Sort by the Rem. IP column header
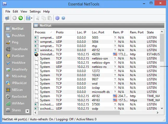This screenshot has height=124, width=168. (x=120, y=32)
